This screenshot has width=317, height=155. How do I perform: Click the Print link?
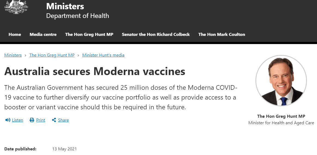click(x=41, y=120)
